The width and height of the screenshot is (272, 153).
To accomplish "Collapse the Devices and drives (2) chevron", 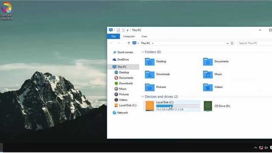I will 143,96.
